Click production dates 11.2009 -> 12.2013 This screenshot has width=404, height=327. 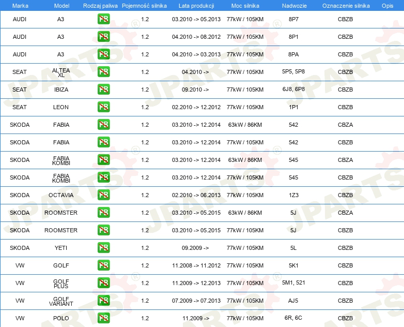196,283
